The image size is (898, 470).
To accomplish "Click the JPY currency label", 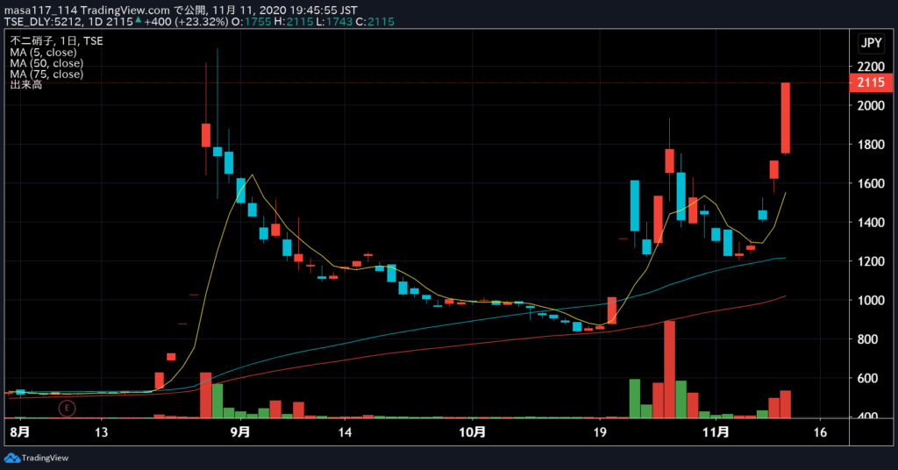I will (871, 43).
